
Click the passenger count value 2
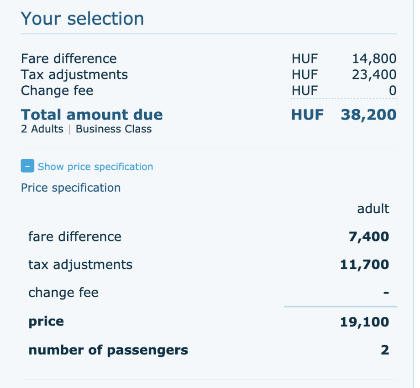[x=385, y=350]
